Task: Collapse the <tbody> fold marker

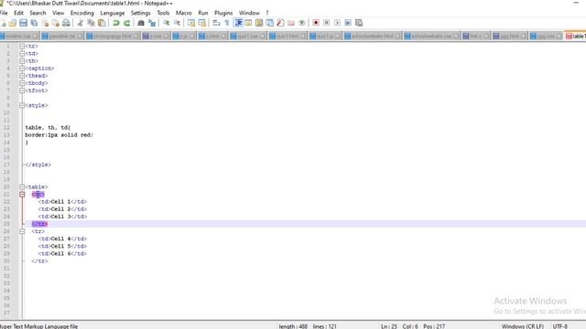Action: pyautogui.click(x=22, y=83)
